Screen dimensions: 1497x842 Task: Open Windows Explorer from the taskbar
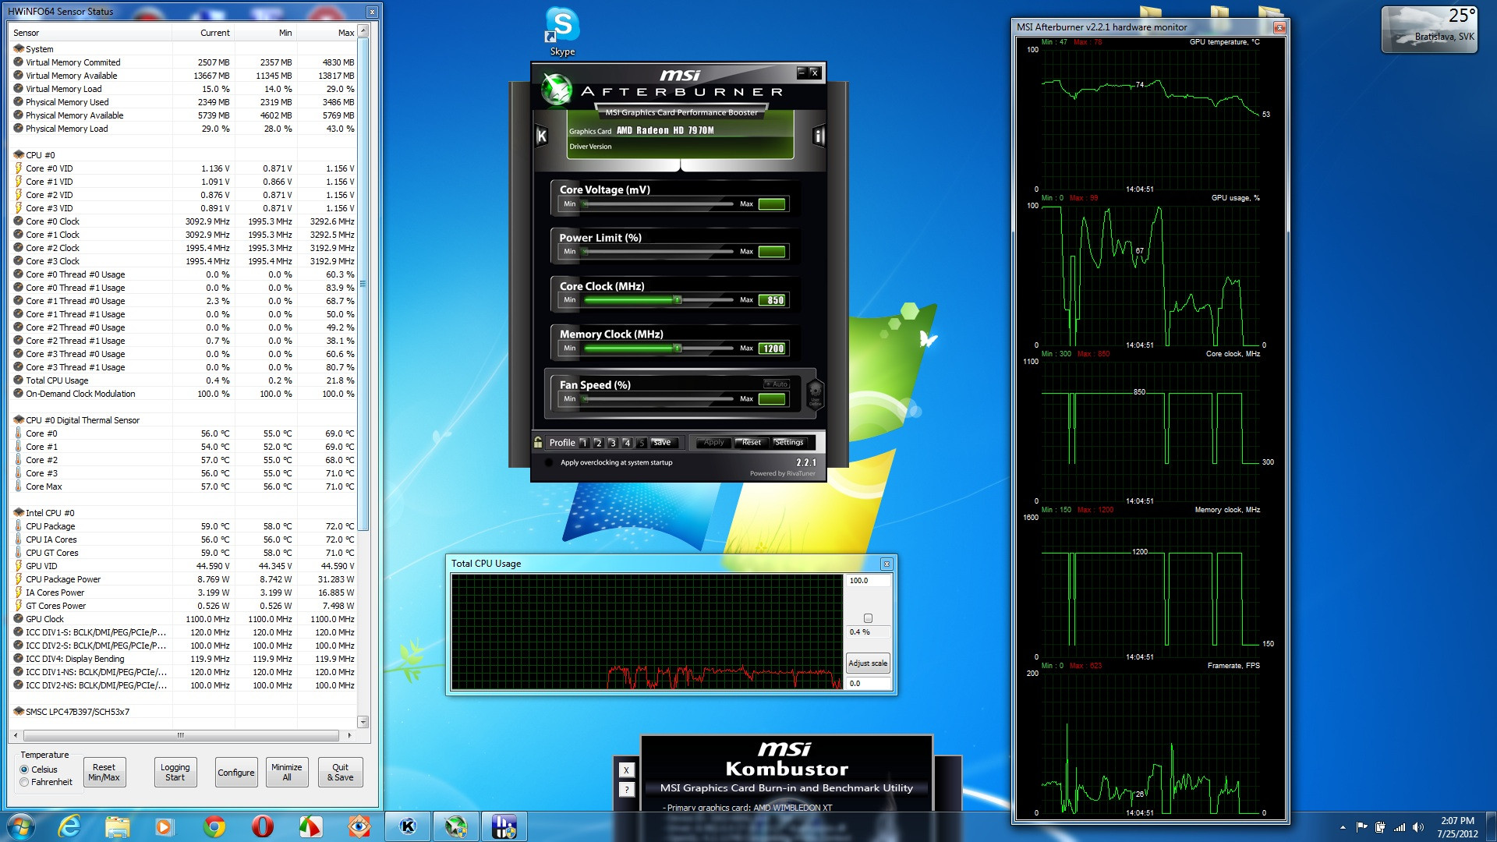click(118, 826)
